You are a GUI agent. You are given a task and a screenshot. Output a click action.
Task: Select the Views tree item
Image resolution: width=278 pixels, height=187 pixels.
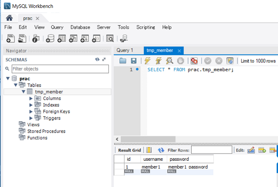coord(33,125)
